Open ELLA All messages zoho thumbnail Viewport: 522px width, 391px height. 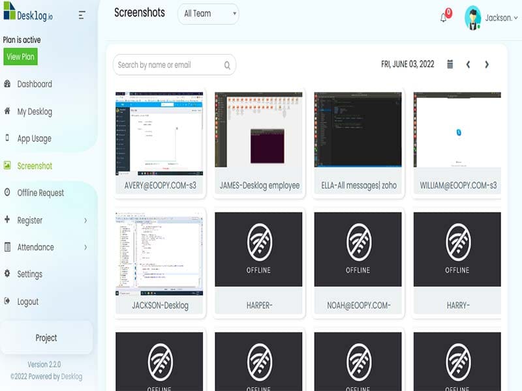[358, 130]
